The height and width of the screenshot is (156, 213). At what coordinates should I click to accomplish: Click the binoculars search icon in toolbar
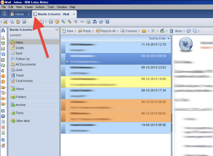coord(95,22)
